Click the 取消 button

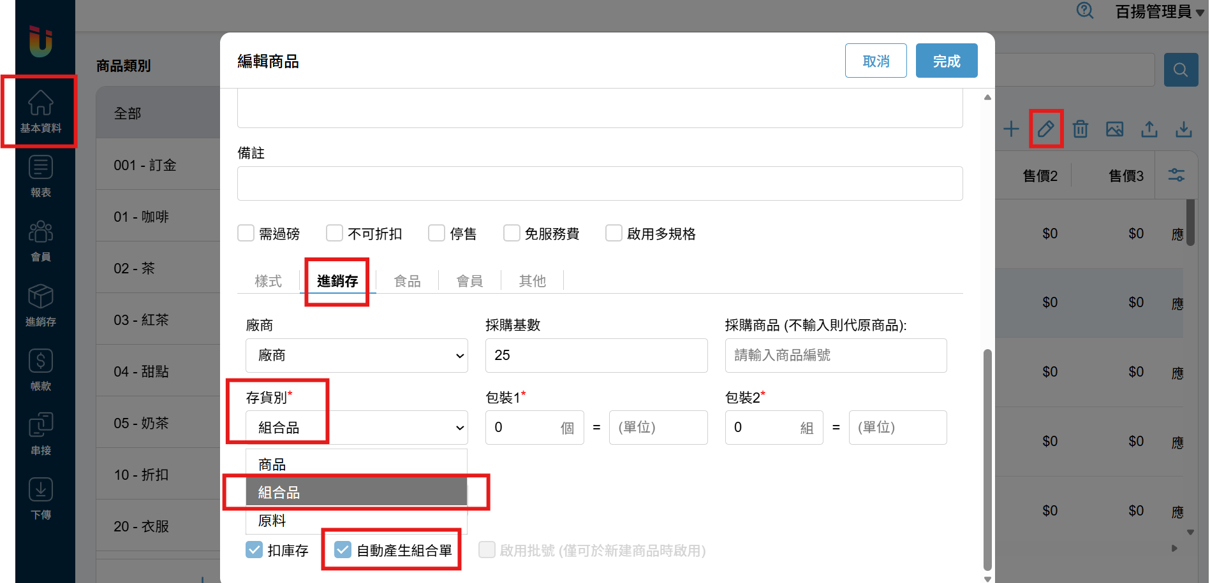(x=875, y=61)
